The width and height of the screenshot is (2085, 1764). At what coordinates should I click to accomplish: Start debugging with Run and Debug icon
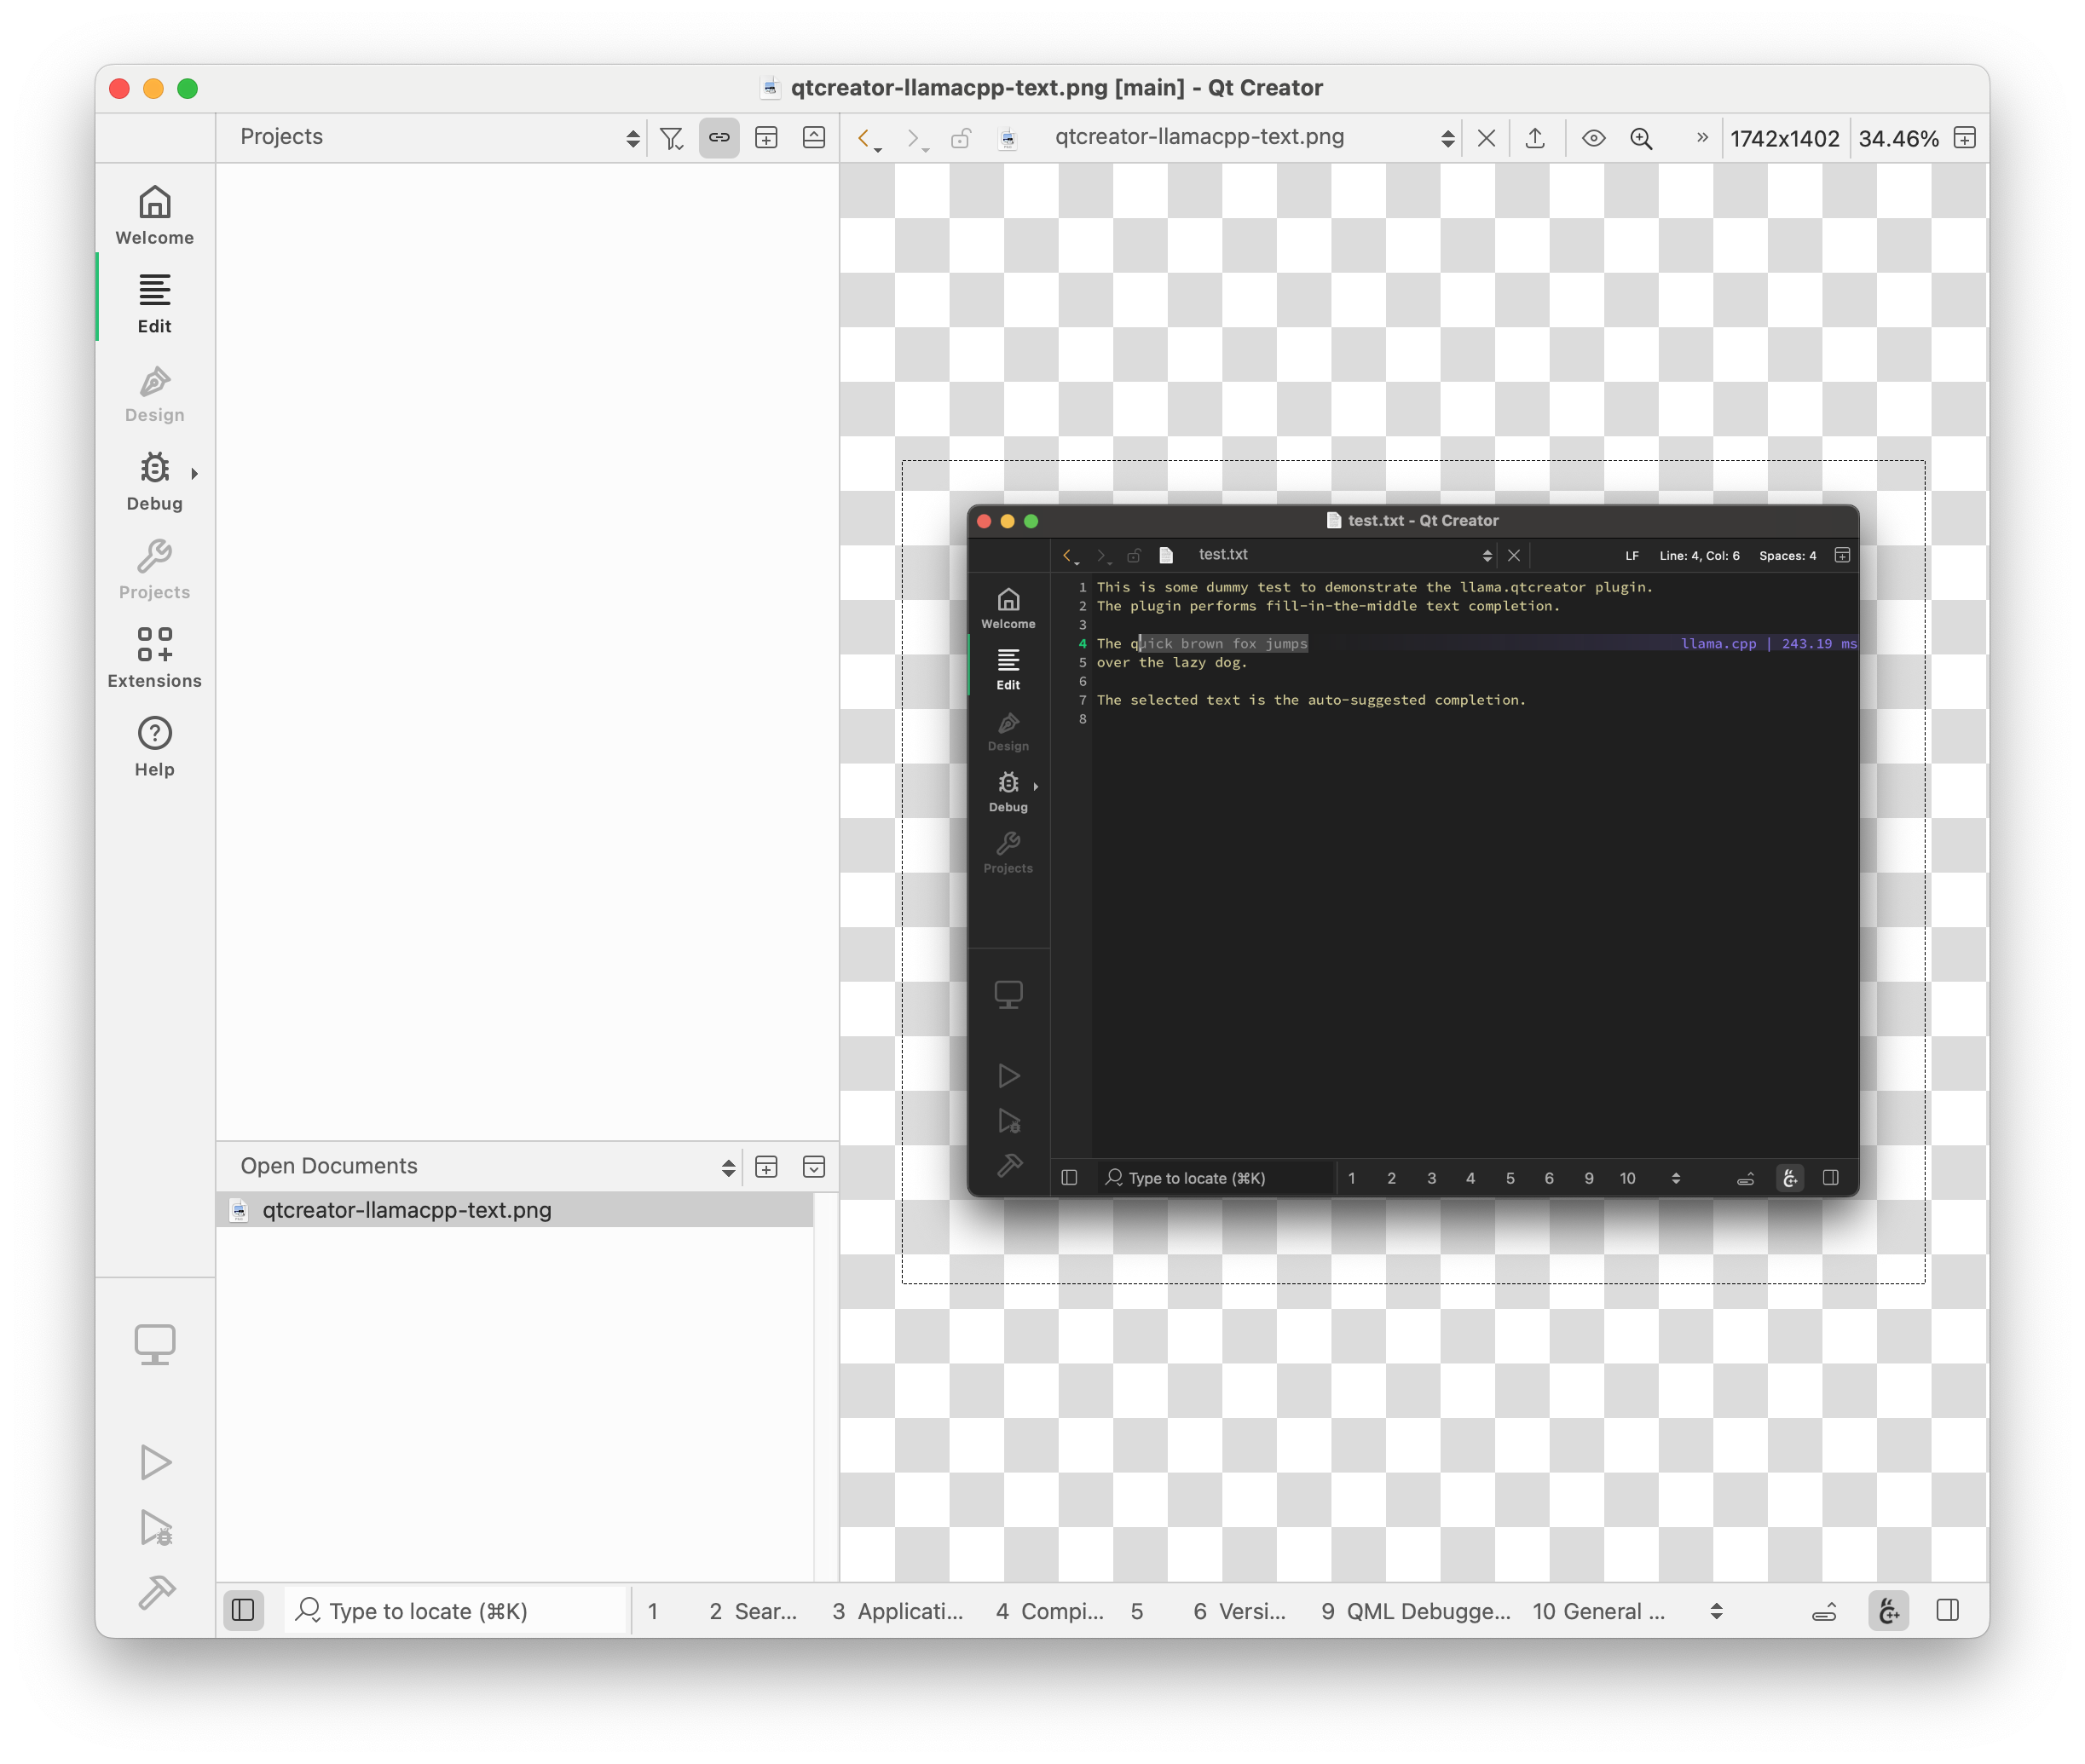tap(155, 1527)
